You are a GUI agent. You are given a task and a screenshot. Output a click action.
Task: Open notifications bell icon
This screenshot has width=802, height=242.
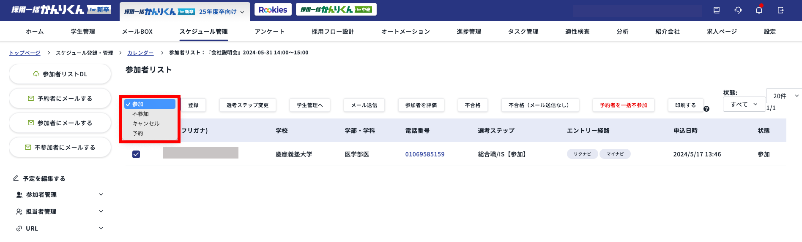pos(759,10)
